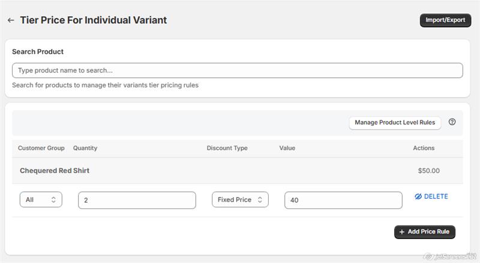Focus the product name search field

[237, 71]
